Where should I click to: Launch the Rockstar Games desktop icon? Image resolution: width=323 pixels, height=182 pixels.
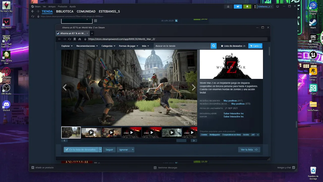(x=313, y=74)
